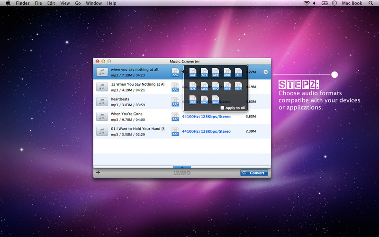Open audio settings of '01 I Want to Hold Your Hand'
This screenshot has width=379, height=237.
[206, 131]
